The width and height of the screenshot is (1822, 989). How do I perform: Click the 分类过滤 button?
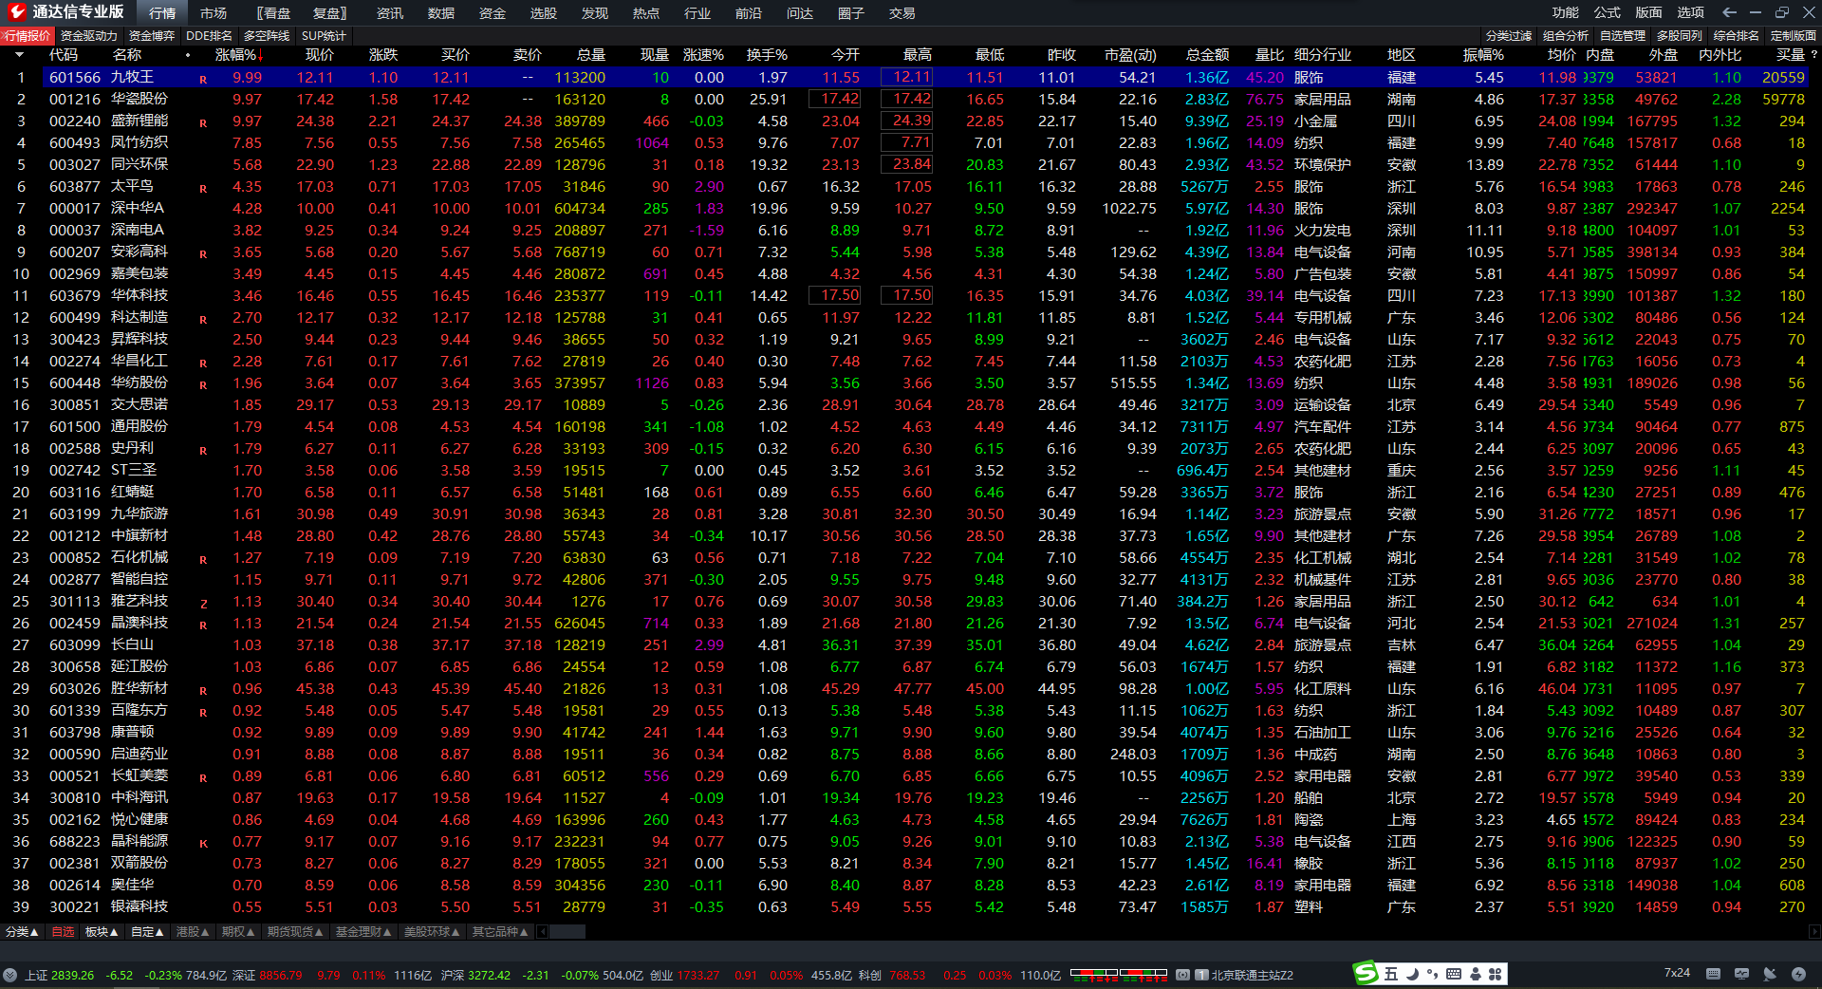(x=1509, y=36)
